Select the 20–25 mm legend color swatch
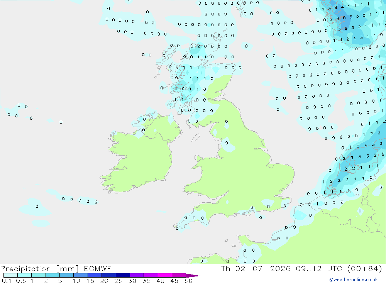The width and height of the screenshot is (386, 283). [109, 275]
